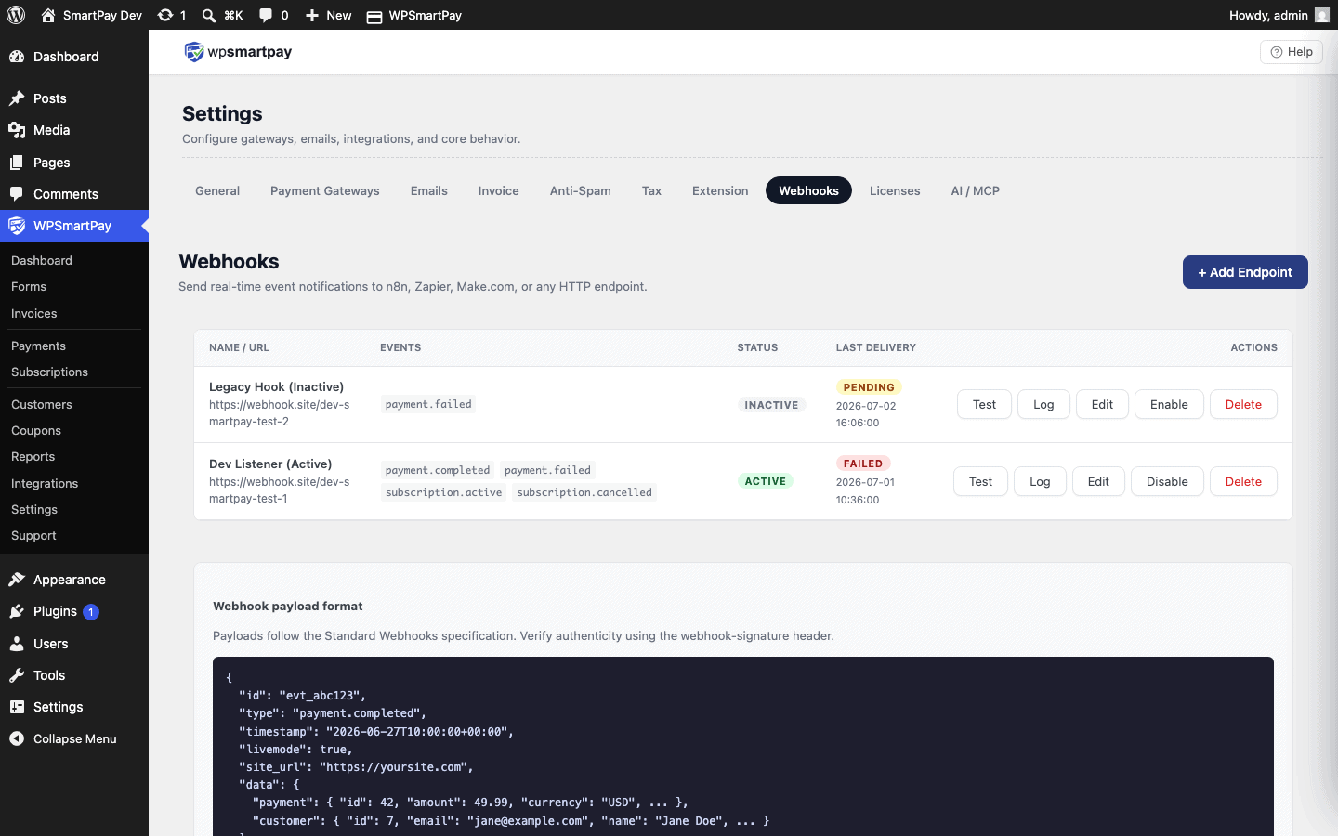Viewport: 1338px width, 836px height.
Task: Switch to the AI / MCP tab
Action: [x=976, y=190]
